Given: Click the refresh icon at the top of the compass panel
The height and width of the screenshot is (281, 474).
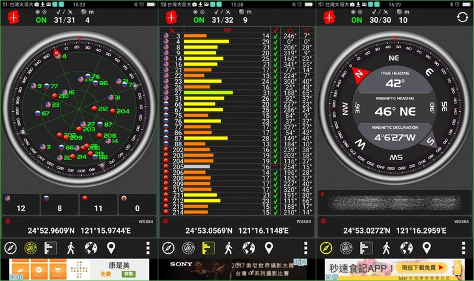Looking at the screenshot, I should click(x=460, y=18).
